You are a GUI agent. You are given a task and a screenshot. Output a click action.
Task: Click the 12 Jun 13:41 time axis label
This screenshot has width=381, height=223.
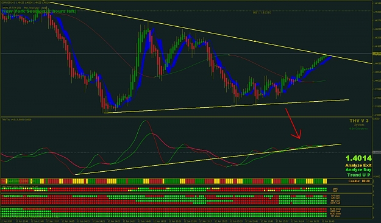pos(22,221)
